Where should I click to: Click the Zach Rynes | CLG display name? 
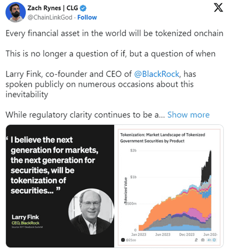pyautogui.click(x=53, y=8)
